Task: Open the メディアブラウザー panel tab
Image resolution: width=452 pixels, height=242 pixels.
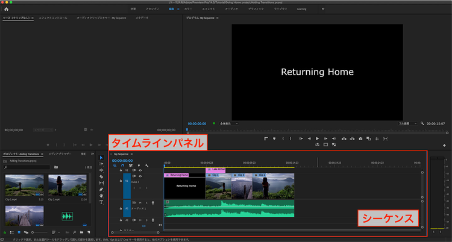Action: (x=60, y=154)
